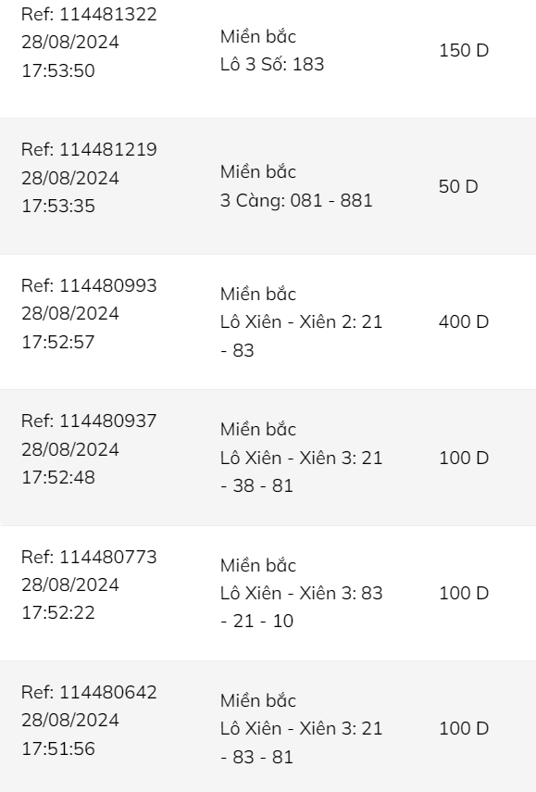Click the 17:53:35 timestamp

[x=58, y=206]
